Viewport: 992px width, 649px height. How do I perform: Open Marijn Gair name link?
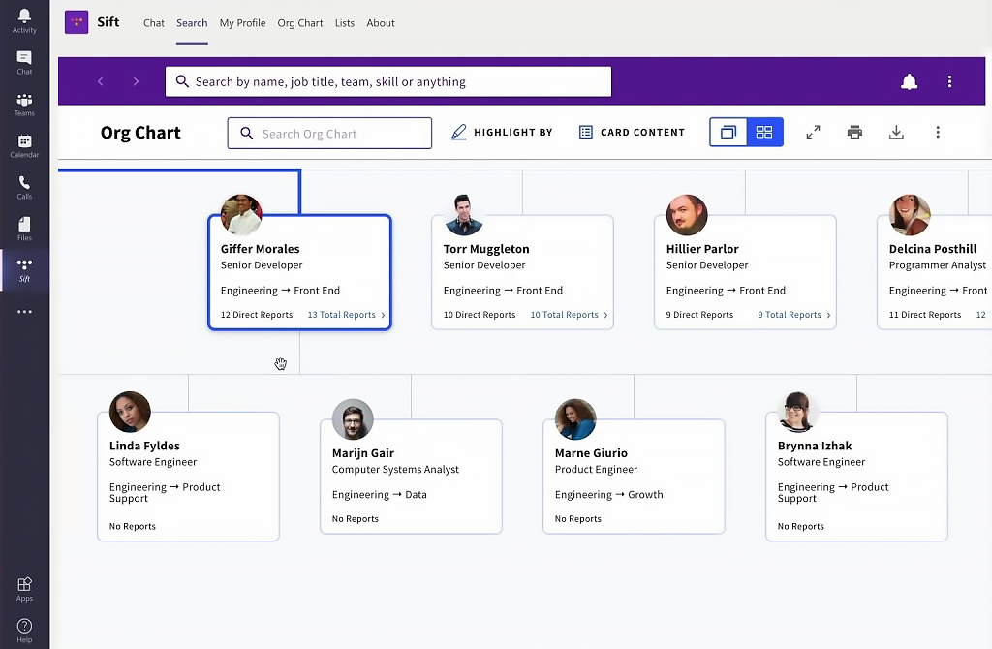(363, 453)
